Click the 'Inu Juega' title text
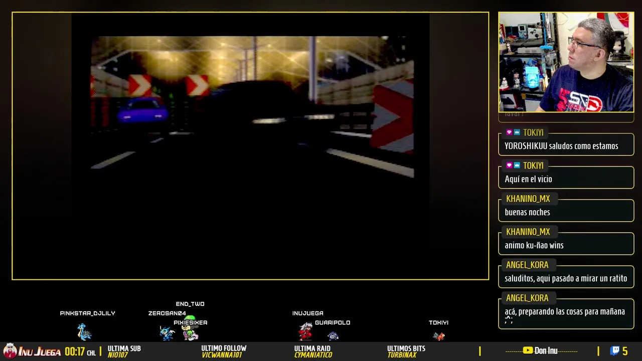Image resolution: width=642 pixels, height=361 pixels. click(40, 351)
